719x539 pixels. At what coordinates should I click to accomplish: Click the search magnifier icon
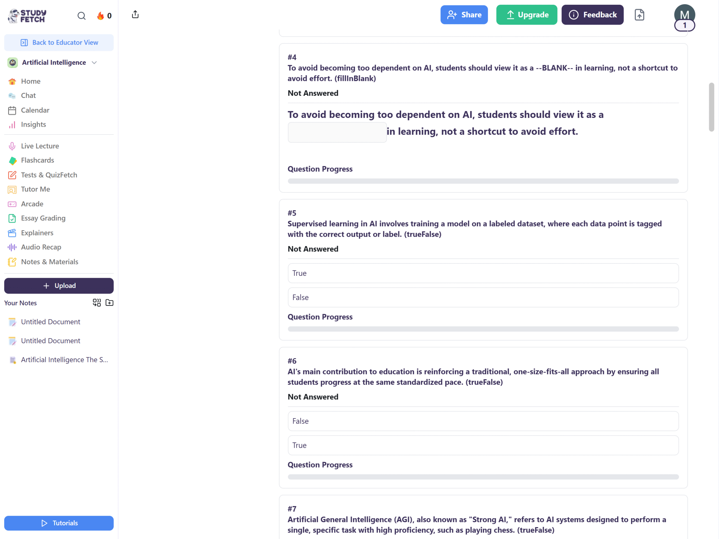pos(81,16)
